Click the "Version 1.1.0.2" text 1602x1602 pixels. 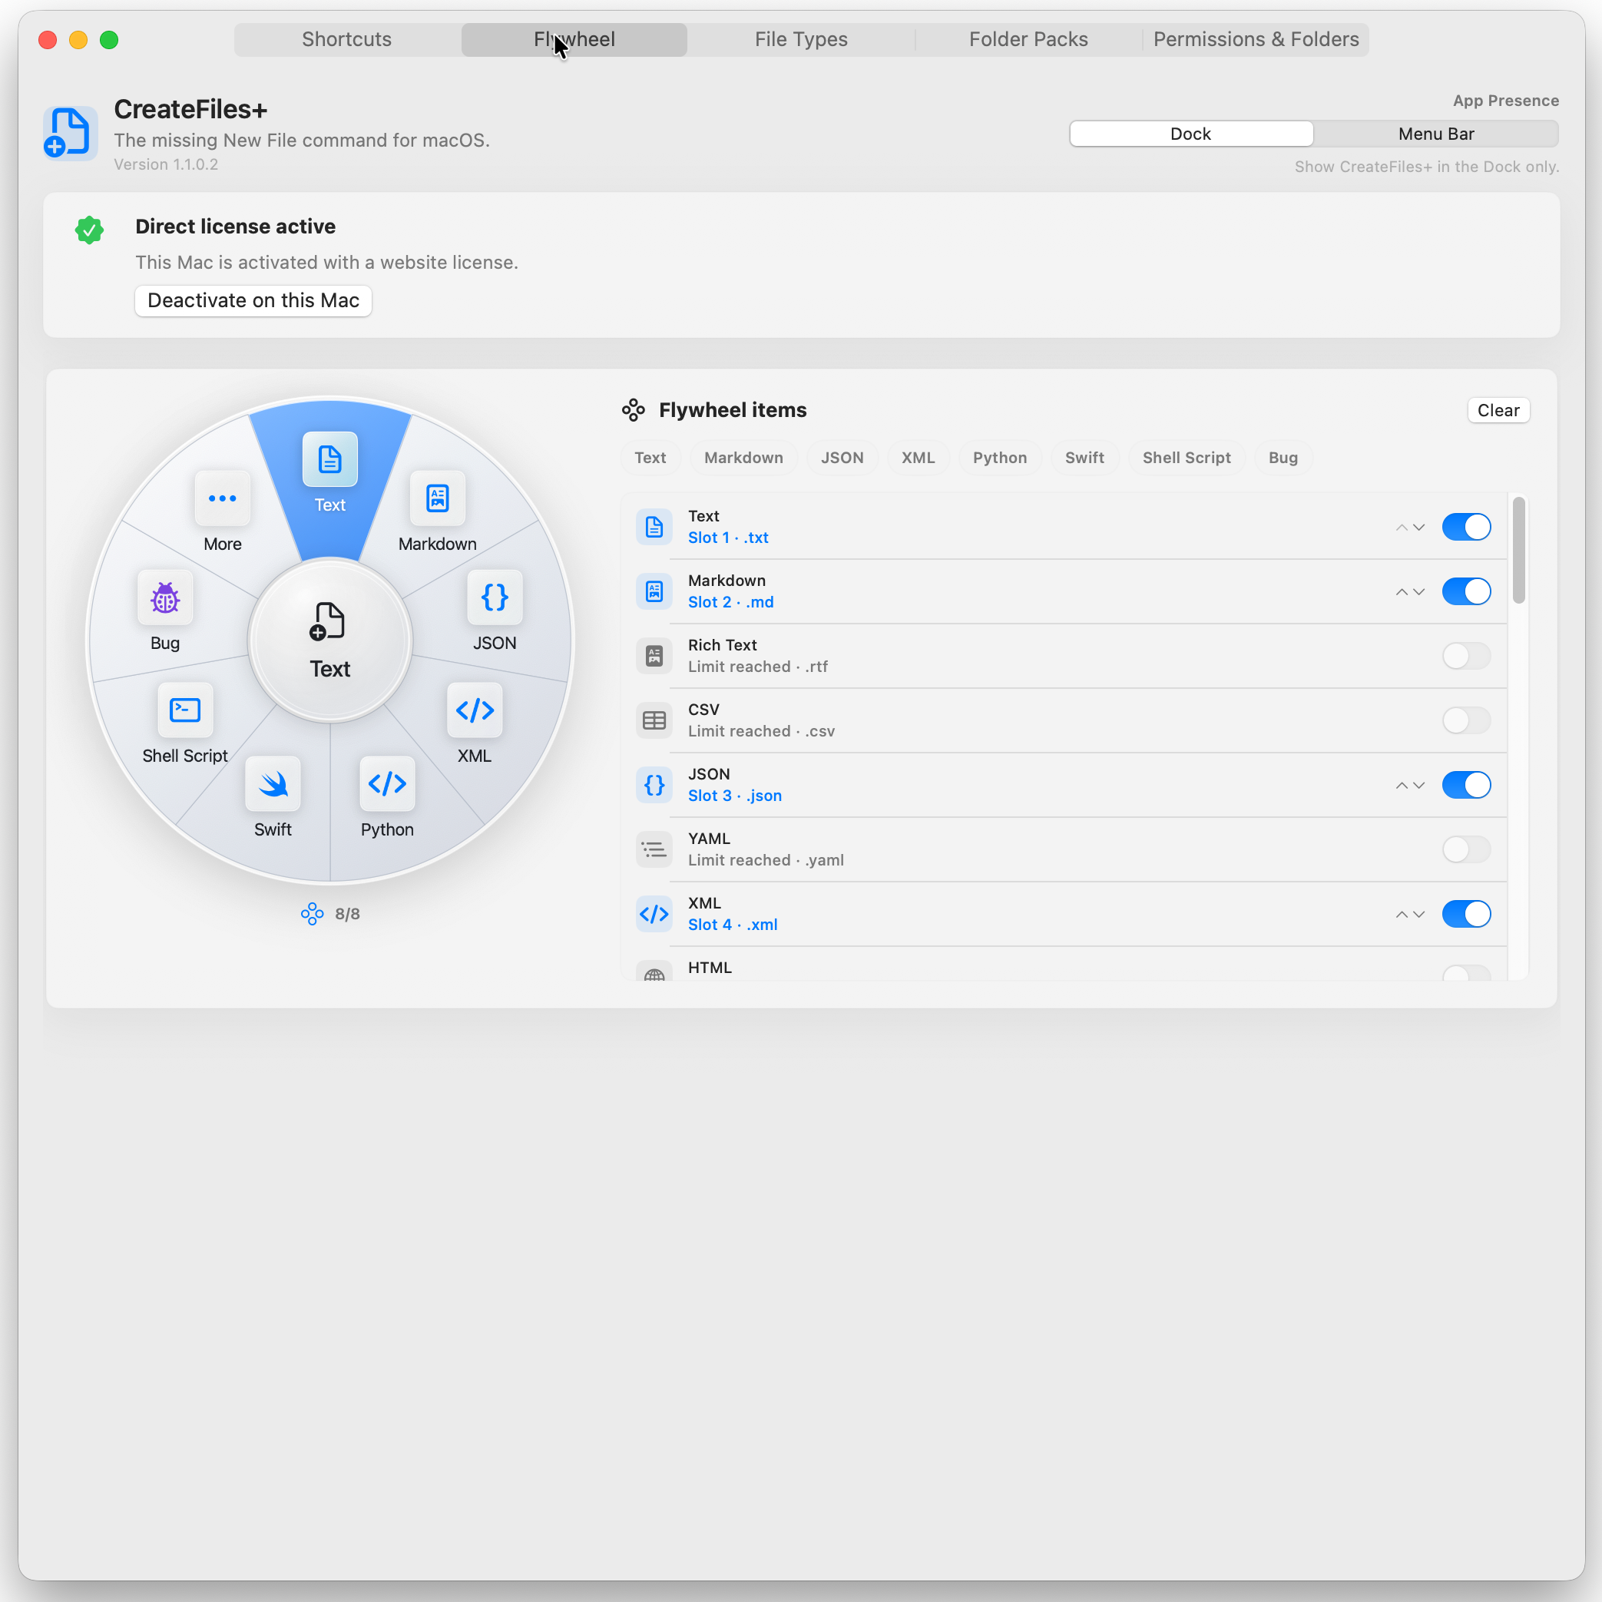point(166,164)
